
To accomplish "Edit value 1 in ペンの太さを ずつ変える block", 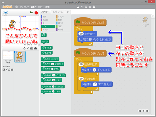I will [53, 86].
